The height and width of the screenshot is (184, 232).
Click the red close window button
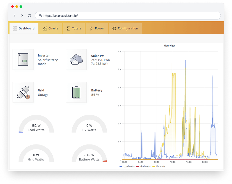point(13,6)
